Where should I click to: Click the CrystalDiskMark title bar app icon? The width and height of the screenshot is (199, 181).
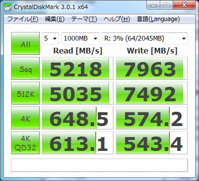click(x=7, y=7)
